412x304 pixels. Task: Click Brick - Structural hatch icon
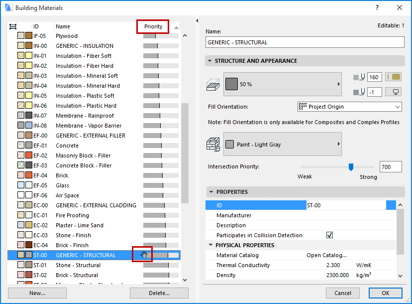coord(21,275)
